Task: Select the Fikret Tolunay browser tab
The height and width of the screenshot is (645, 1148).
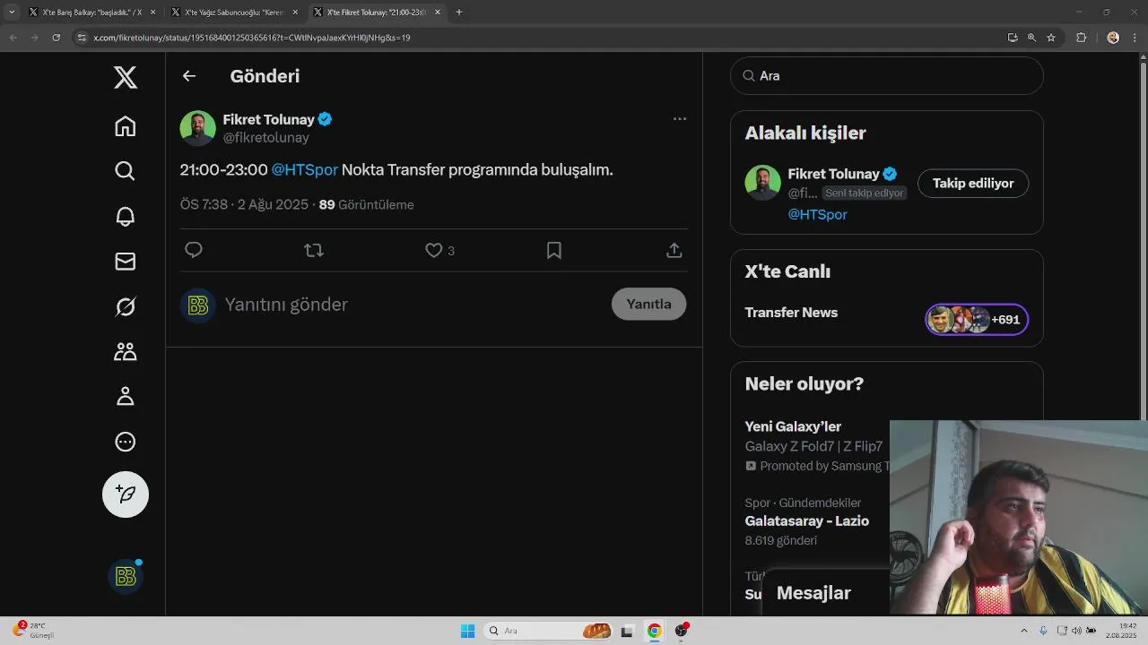Action: [376, 13]
